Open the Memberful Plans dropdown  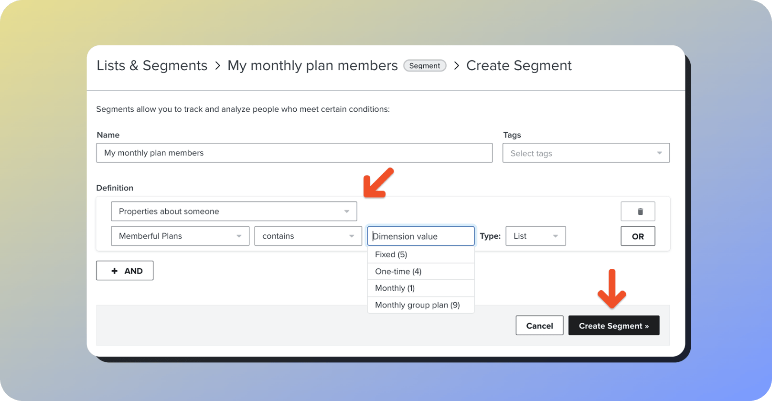[x=180, y=236]
